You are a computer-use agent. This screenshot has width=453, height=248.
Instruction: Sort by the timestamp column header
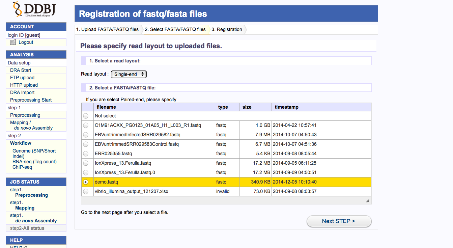tap(286, 107)
